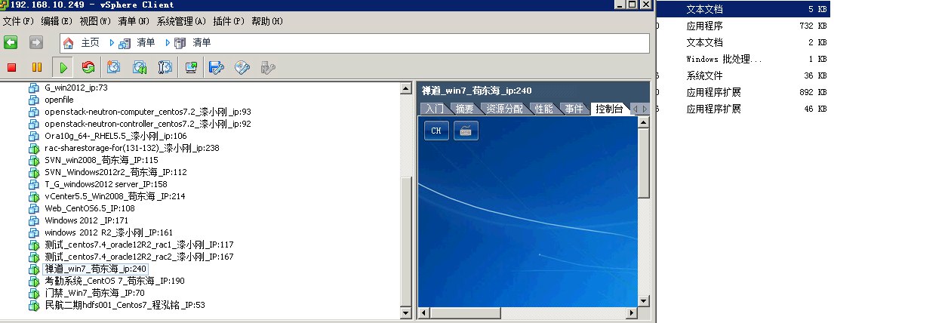Click the Reset virtual machine toolbar icon
Viewport: 948px width, 323px height.
88,68
